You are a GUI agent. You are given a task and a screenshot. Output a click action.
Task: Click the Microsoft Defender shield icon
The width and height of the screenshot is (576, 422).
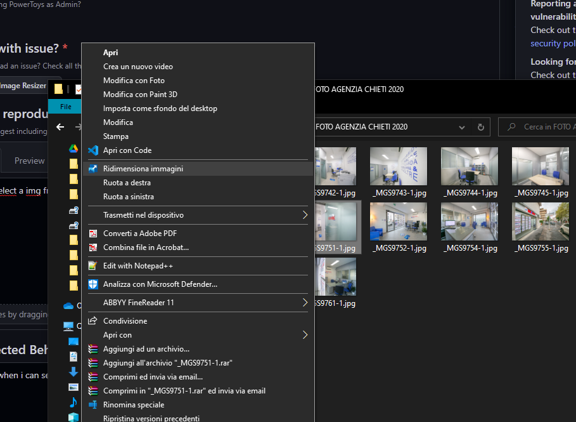(x=93, y=284)
